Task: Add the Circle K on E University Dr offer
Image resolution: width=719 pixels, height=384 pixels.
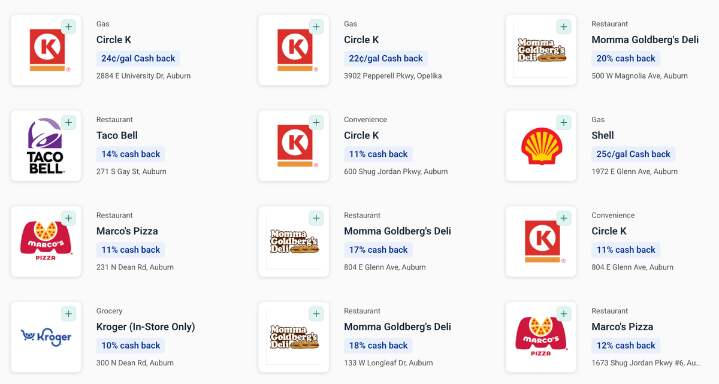Action: [69, 27]
